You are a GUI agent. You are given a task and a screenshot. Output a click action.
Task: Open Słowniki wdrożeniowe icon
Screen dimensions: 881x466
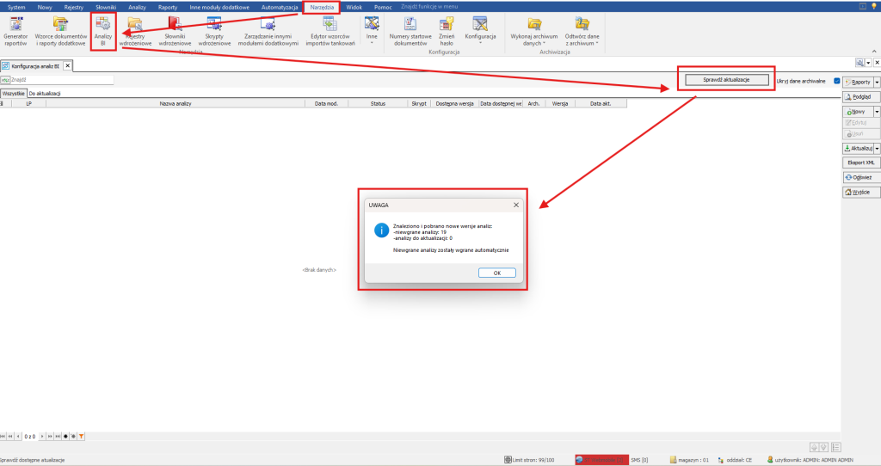pos(175,32)
